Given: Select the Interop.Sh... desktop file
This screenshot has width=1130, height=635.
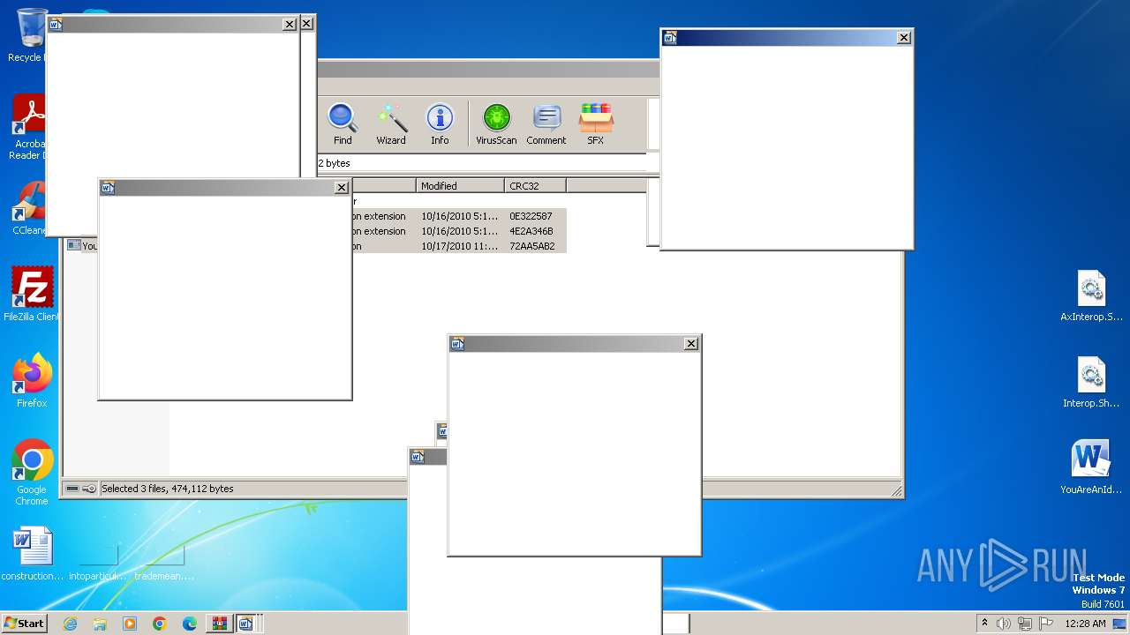Looking at the screenshot, I should pos(1092,382).
